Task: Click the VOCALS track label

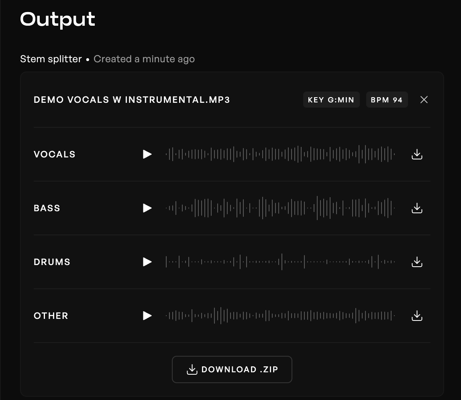Action: tap(54, 154)
